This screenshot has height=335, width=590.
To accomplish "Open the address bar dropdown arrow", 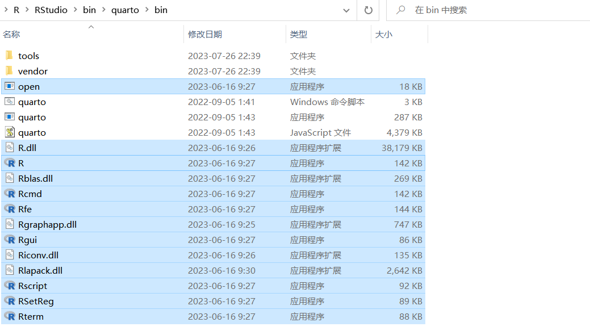I will tap(346, 10).
